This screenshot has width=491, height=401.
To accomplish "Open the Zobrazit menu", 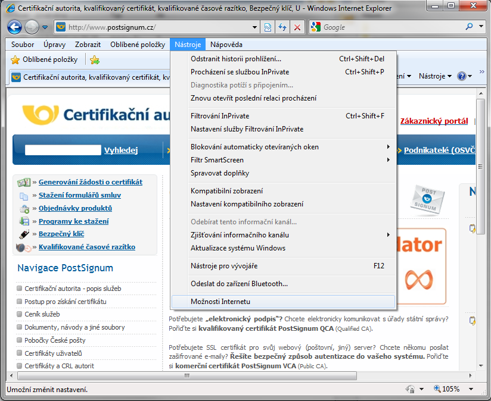I will click(x=88, y=45).
